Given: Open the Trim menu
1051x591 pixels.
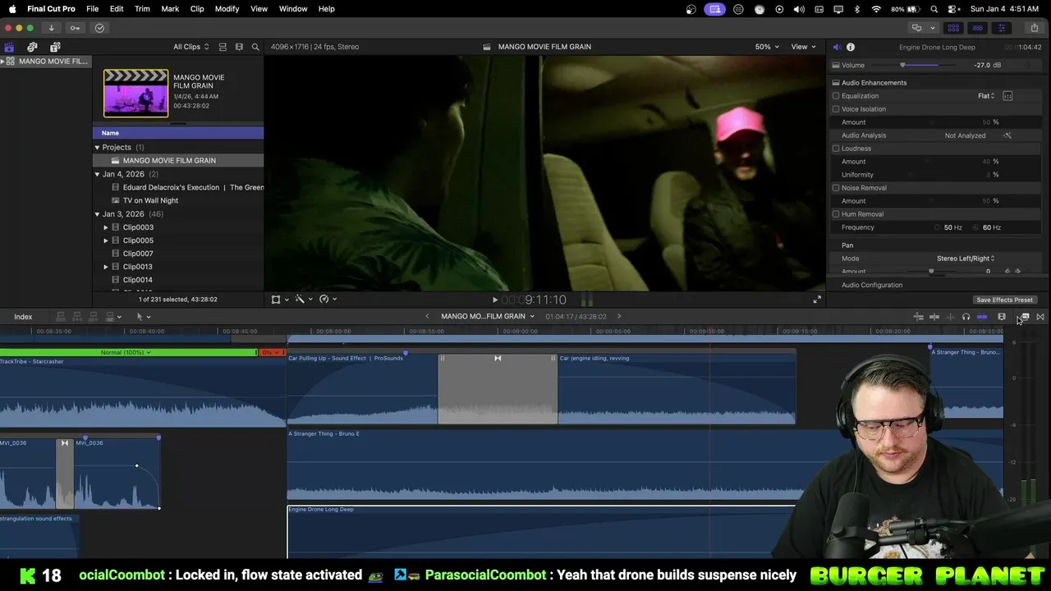Looking at the screenshot, I should coord(142,9).
